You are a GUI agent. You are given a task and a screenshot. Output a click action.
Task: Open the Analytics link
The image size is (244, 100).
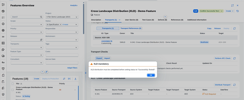tap(74, 5)
